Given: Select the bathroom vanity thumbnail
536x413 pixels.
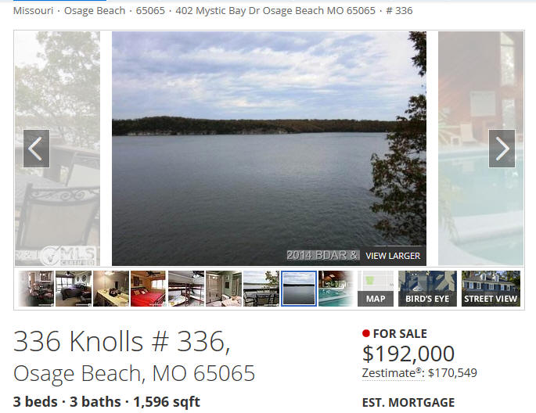Looking at the screenshot, I should [x=111, y=289].
